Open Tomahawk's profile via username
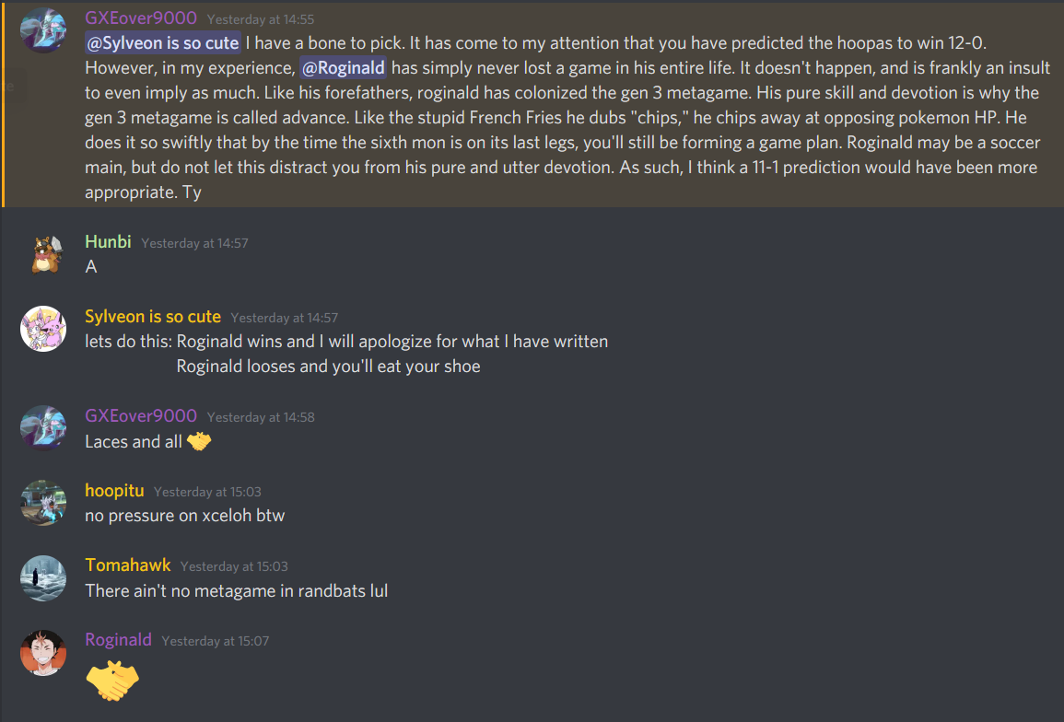The width and height of the screenshot is (1064, 722). (128, 565)
